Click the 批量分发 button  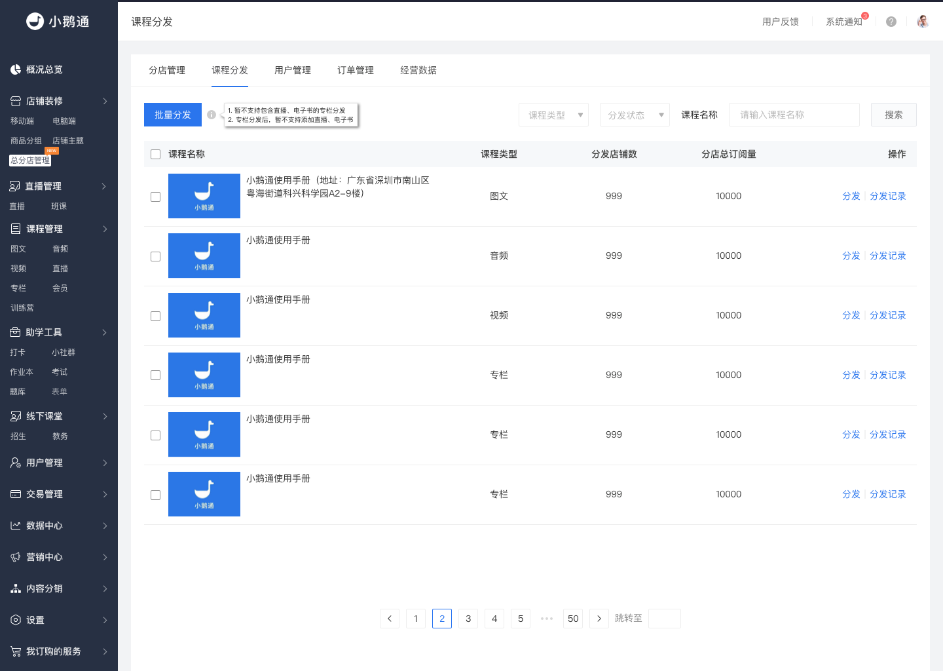[x=173, y=115]
